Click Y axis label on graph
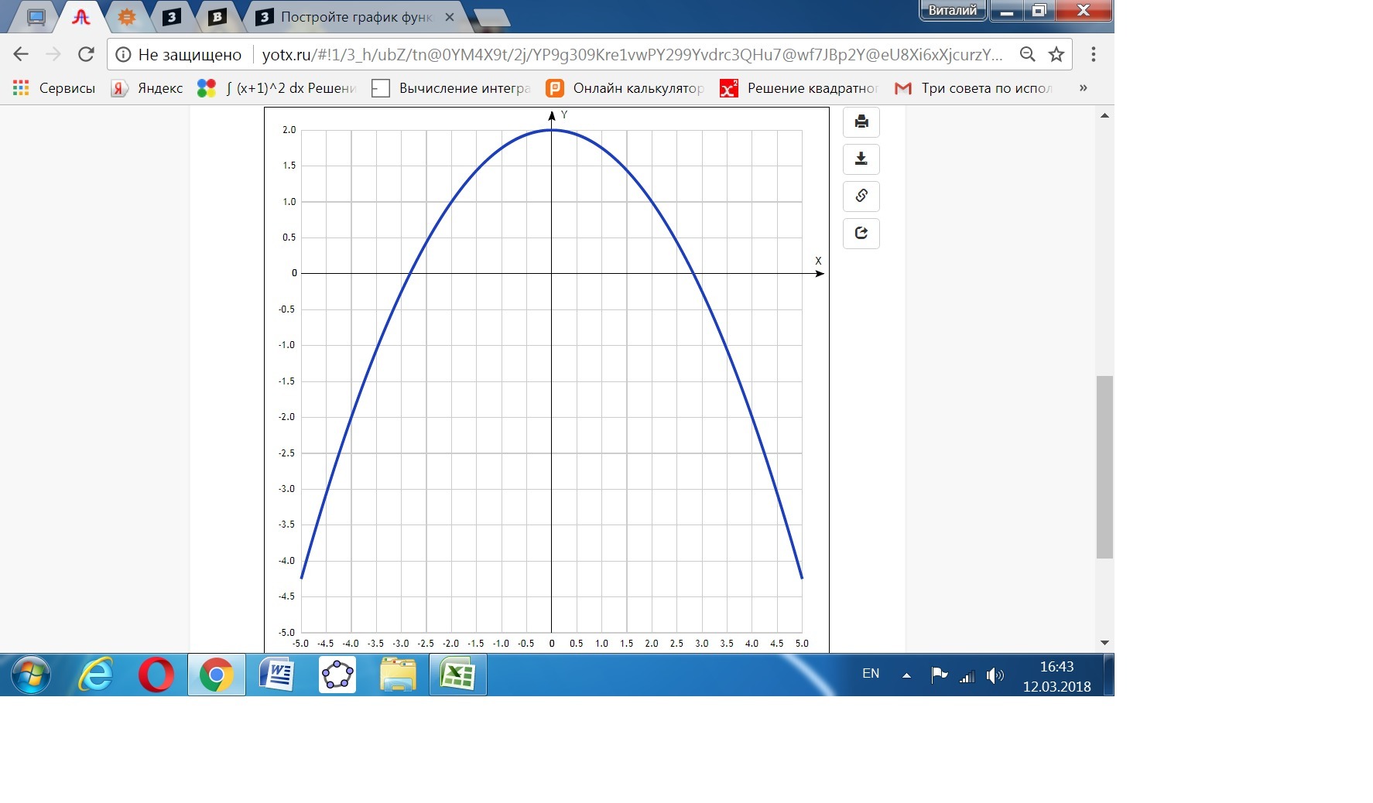The height and width of the screenshot is (803, 1373). click(564, 114)
